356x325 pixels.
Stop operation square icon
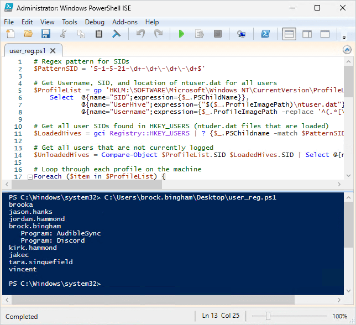[x=217, y=34]
